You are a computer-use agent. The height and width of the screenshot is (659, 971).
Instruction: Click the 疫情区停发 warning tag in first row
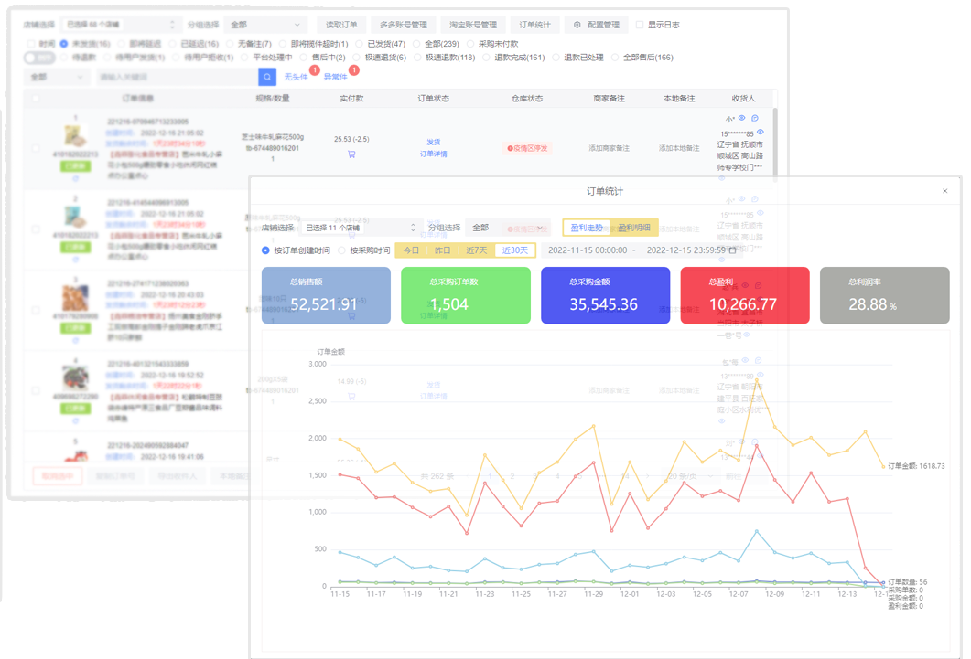(528, 148)
